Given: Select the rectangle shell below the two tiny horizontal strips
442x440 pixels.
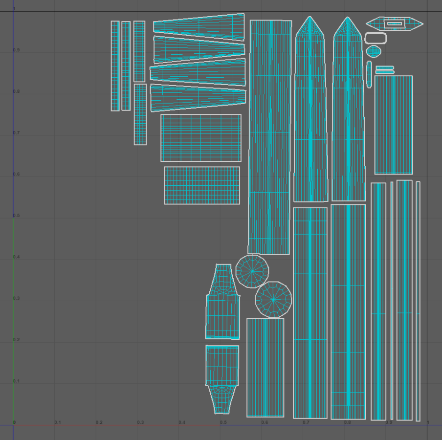Looking at the screenshot, I should 394,125.
